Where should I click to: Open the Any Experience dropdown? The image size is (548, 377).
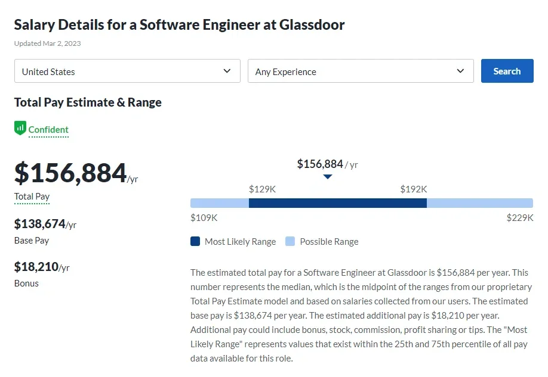tap(361, 71)
